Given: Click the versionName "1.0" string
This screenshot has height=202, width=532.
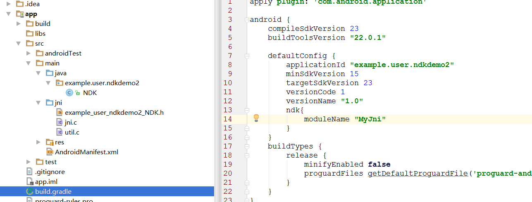Looking at the screenshot, I should click(x=352, y=101).
